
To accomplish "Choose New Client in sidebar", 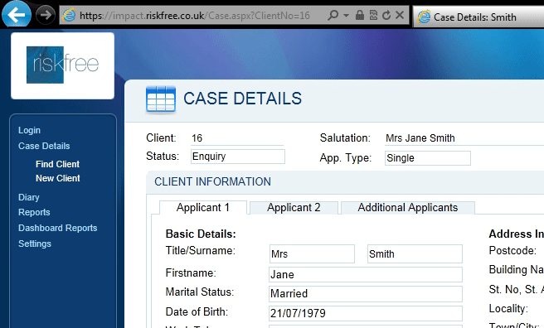I will coord(57,178).
